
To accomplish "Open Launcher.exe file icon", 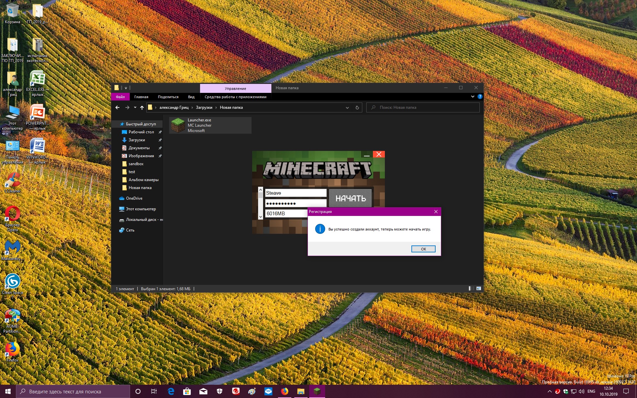I will click(x=178, y=125).
